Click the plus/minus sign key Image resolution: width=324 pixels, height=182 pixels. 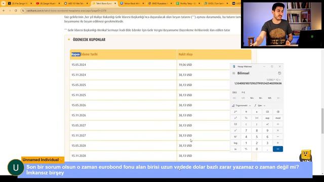246,149
